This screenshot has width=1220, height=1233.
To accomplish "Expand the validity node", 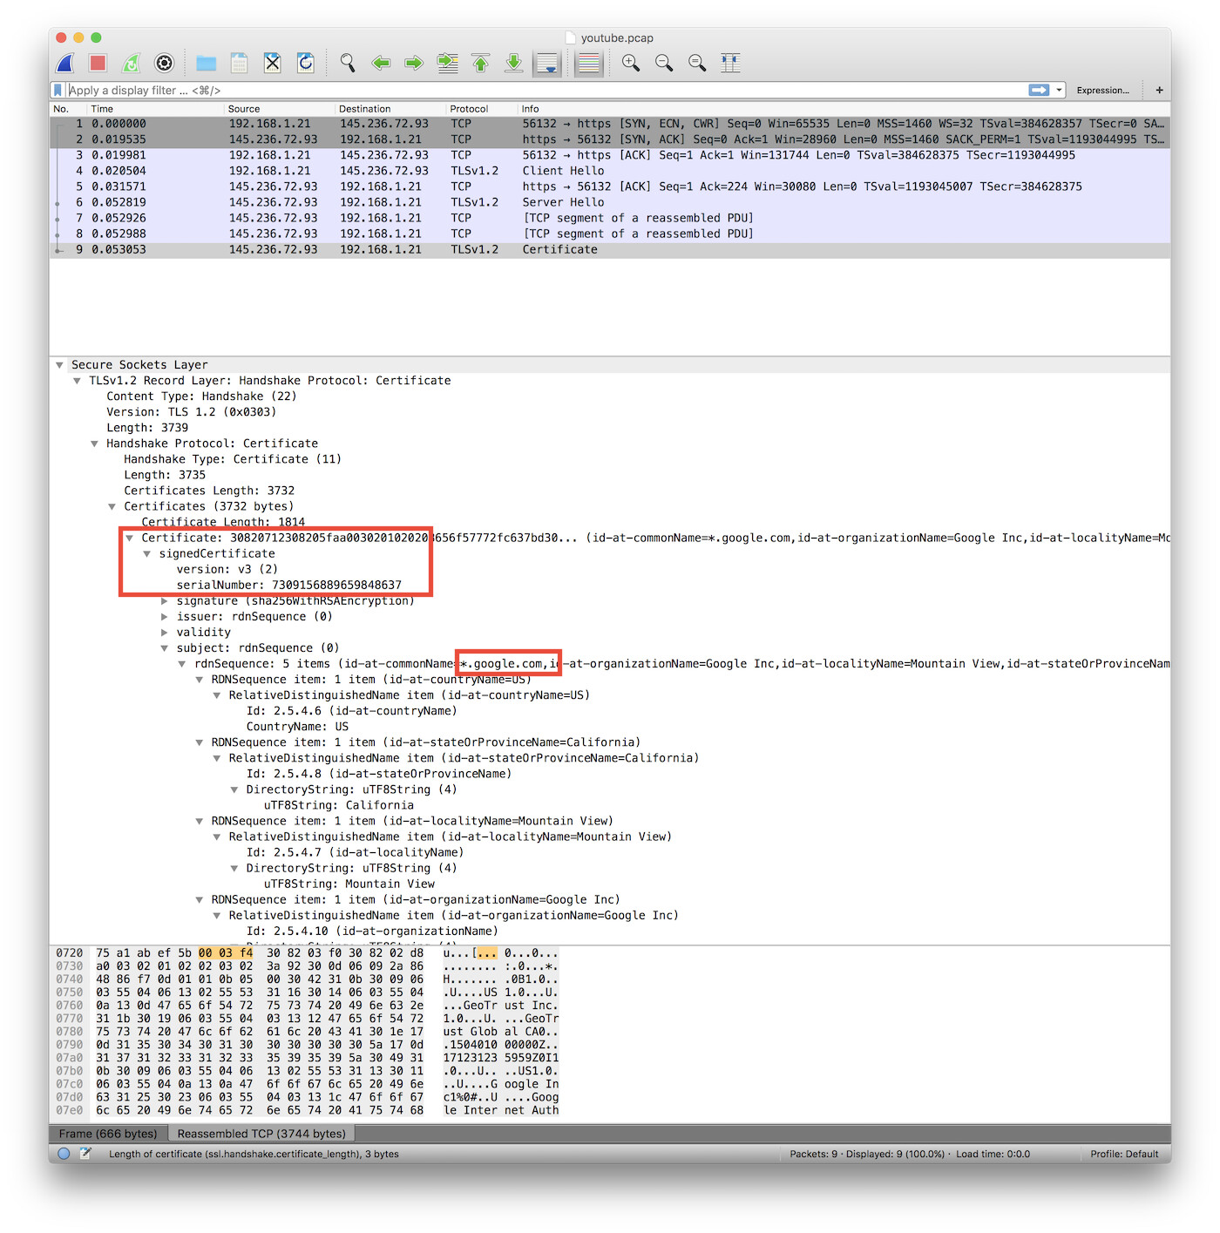I will tap(164, 633).
